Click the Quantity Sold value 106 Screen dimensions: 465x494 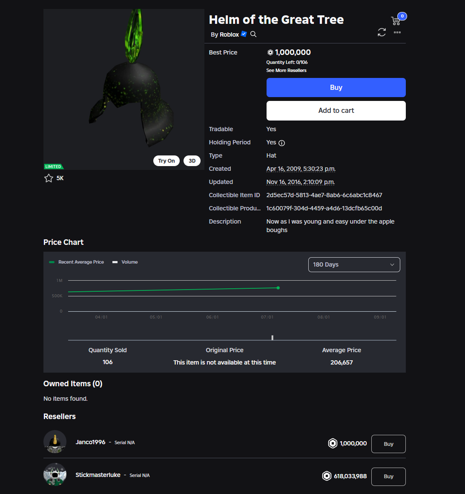click(107, 362)
